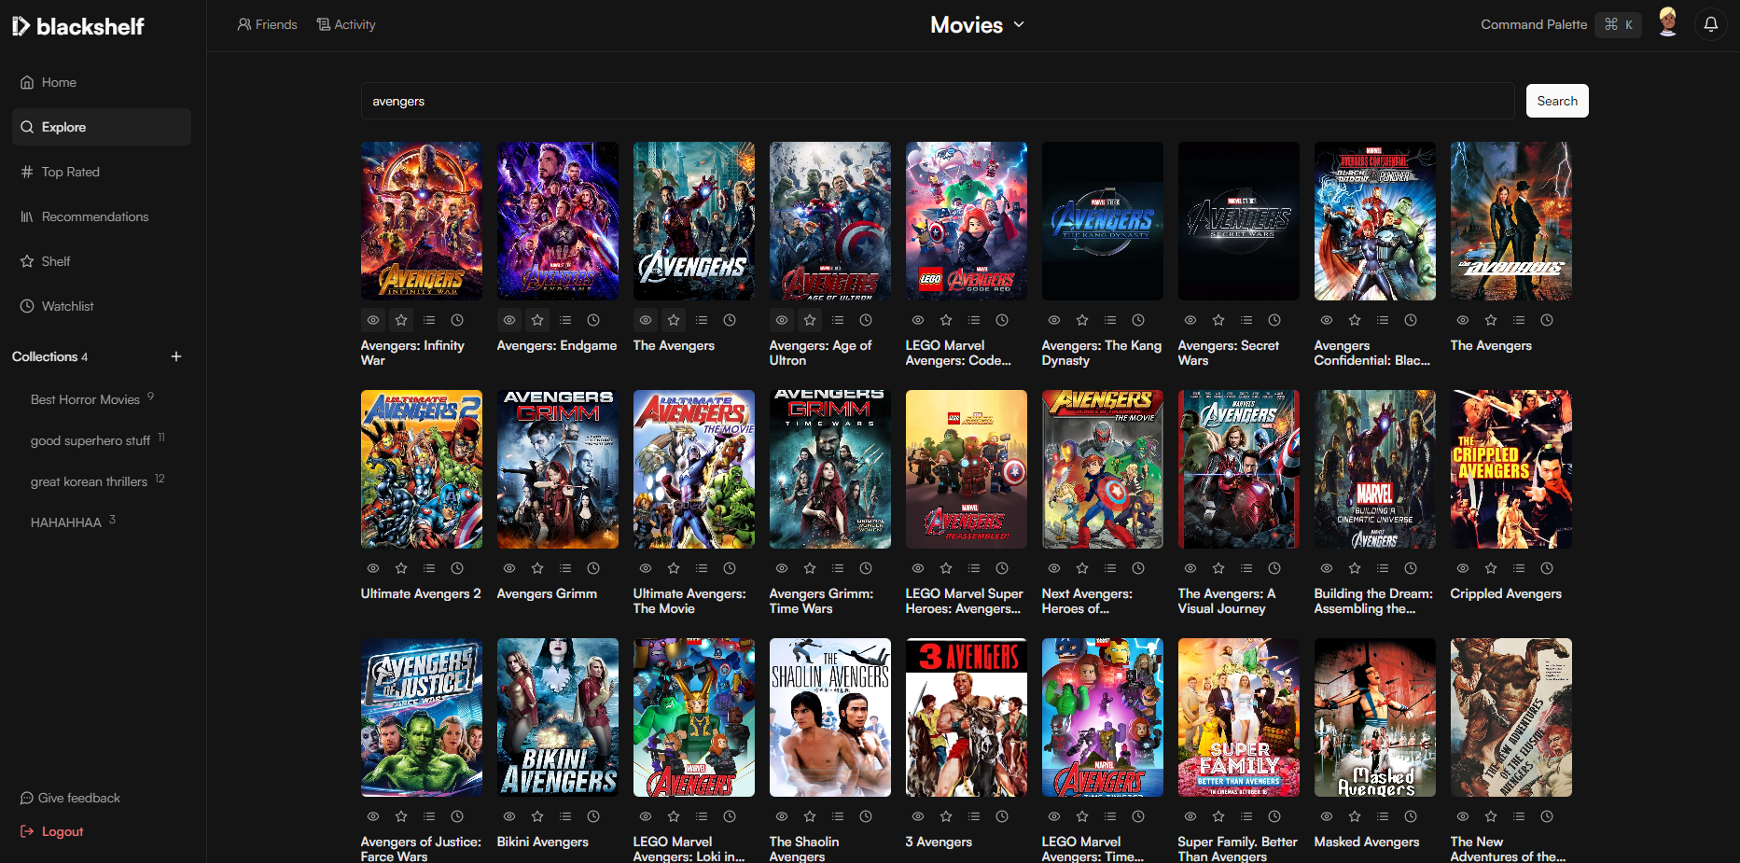Screen dimensions: 1740x863
Task: Star Avengers: Endgame
Action: [537, 320]
